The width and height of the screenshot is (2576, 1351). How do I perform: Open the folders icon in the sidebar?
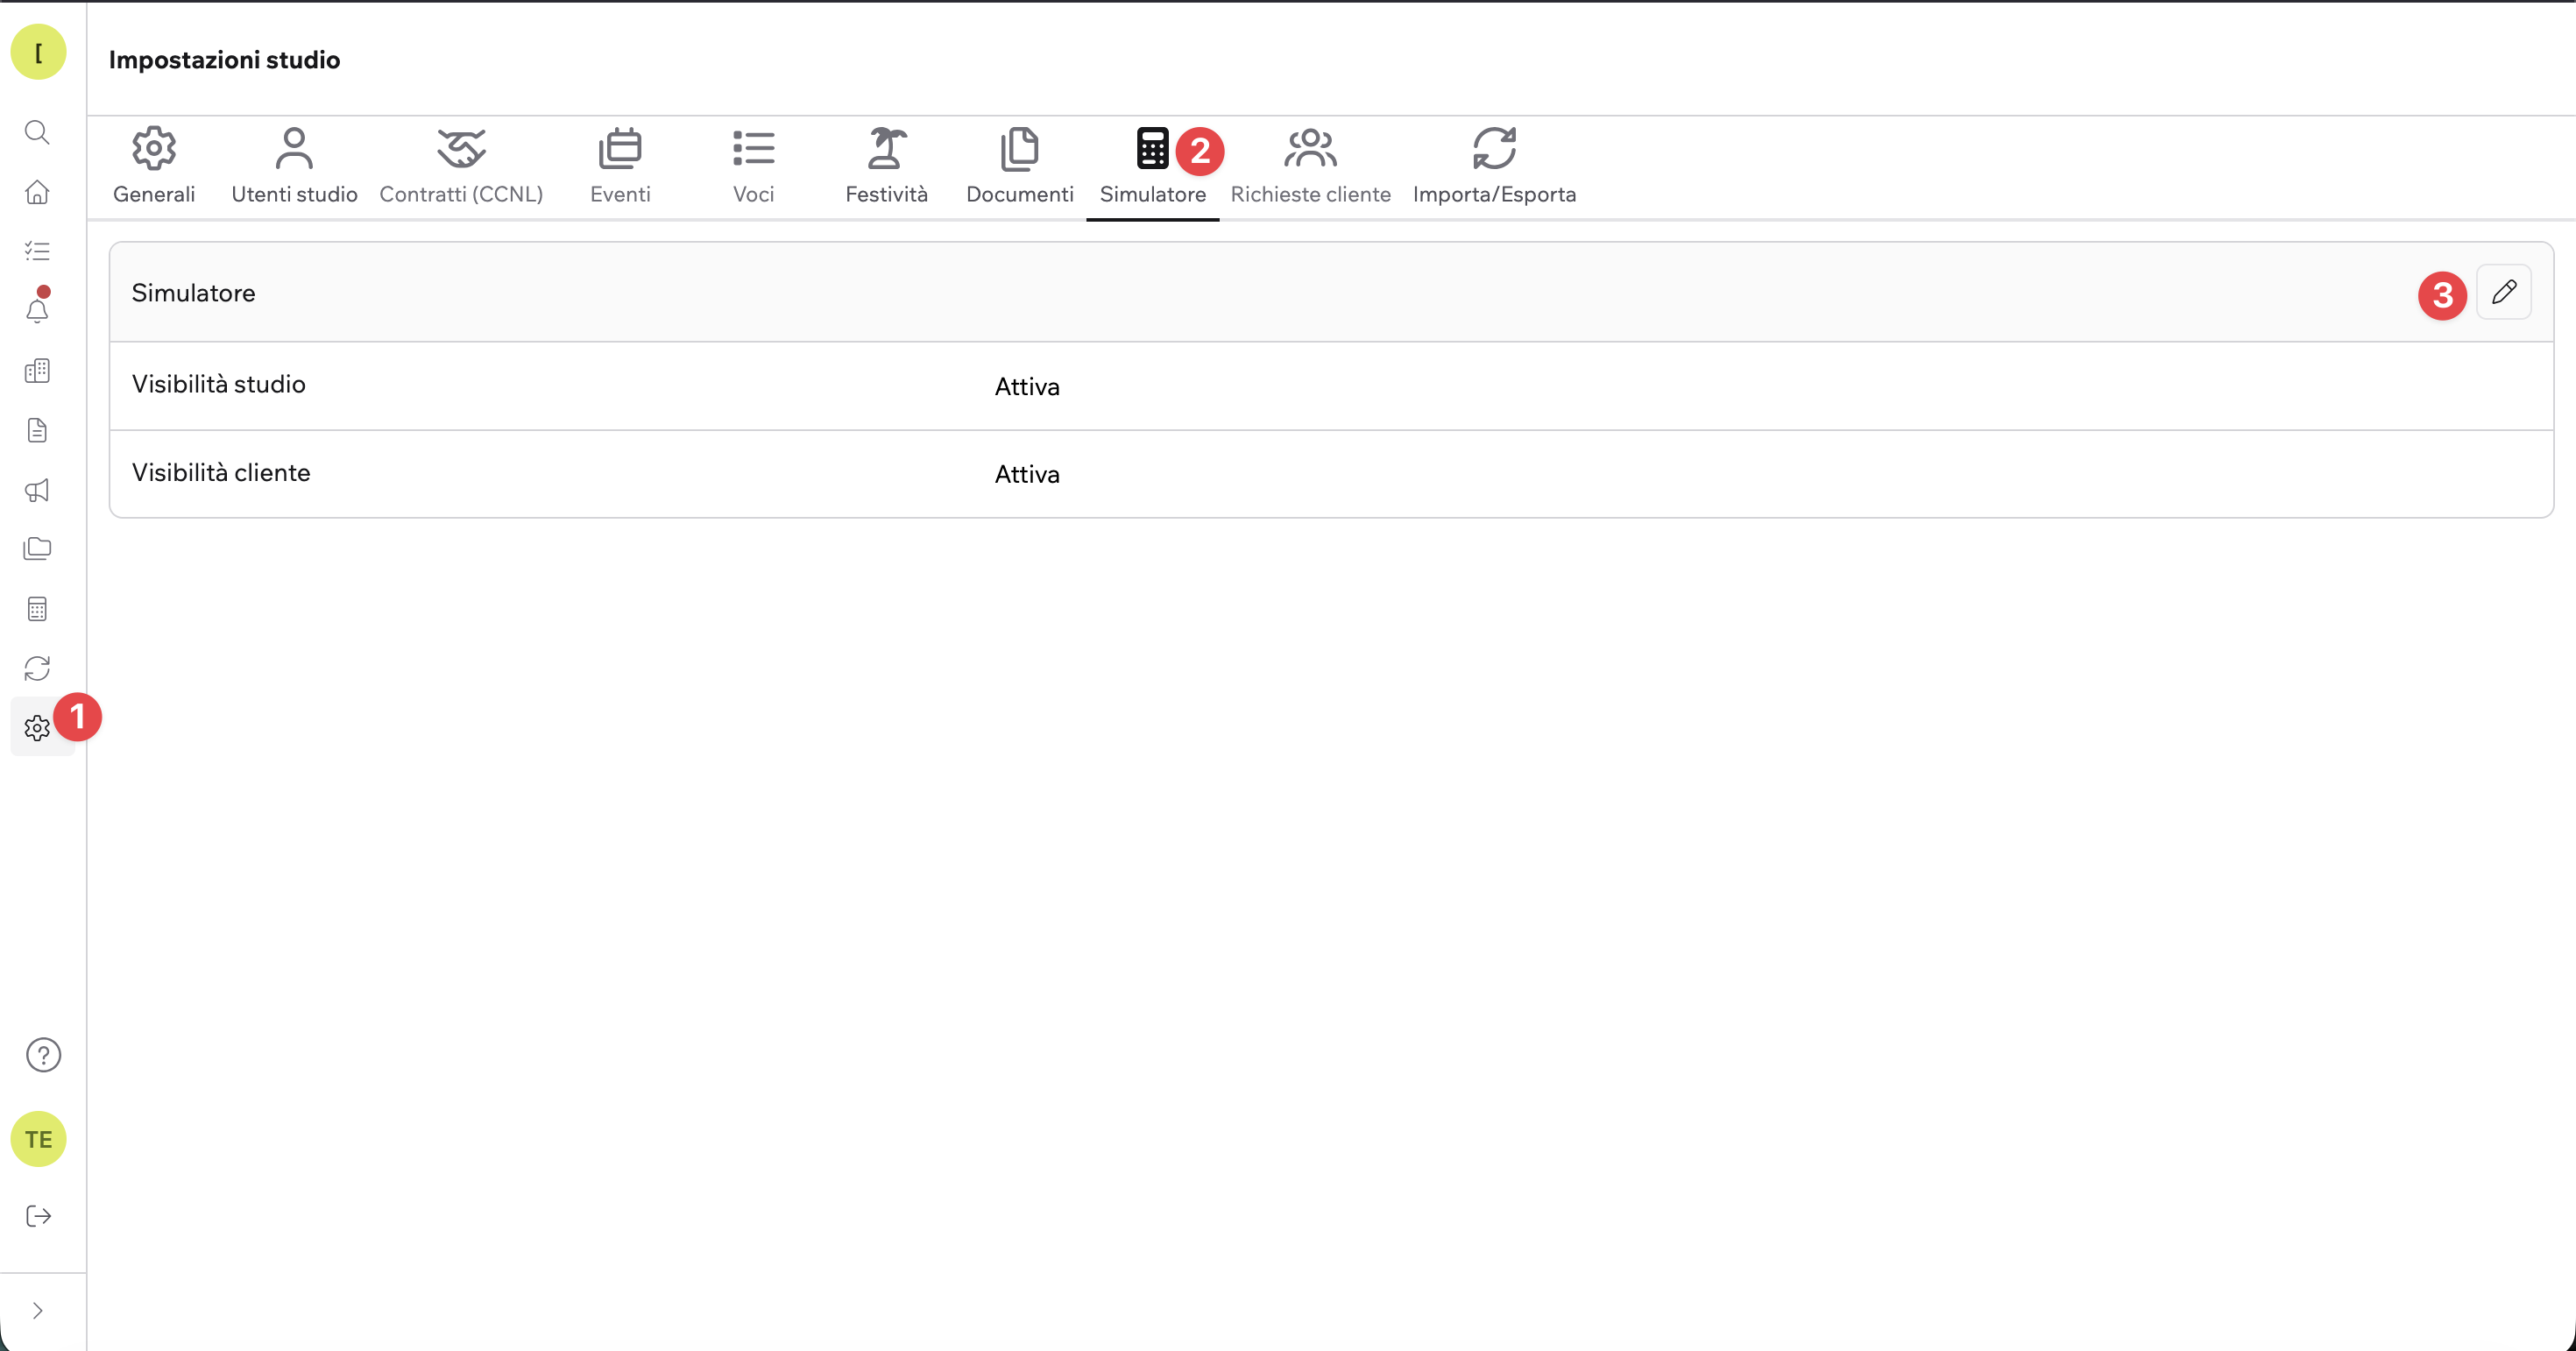click(37, 549)
